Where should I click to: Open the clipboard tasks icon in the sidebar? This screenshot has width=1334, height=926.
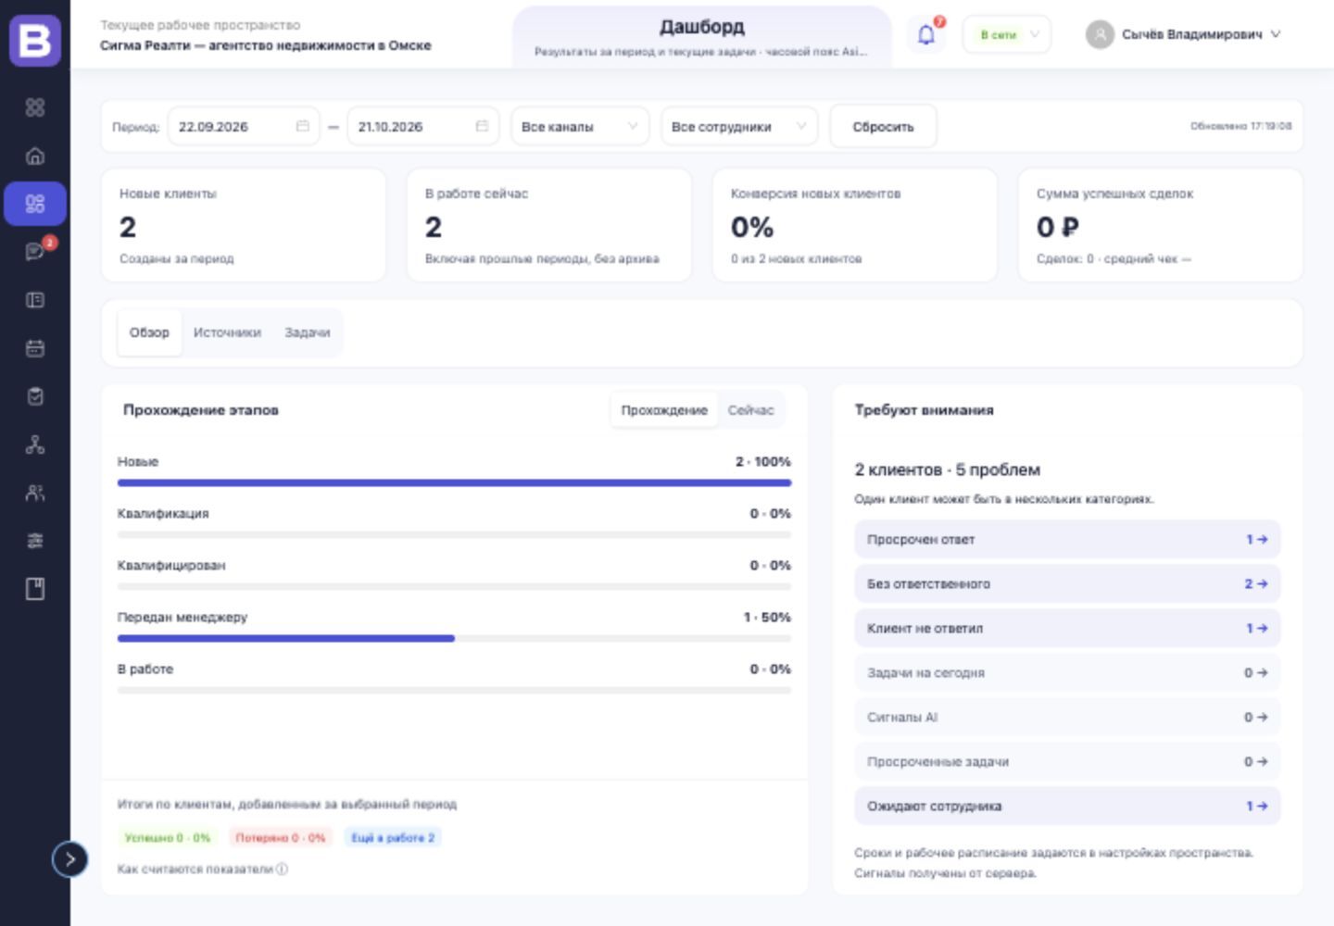click(x=35, y=396)
